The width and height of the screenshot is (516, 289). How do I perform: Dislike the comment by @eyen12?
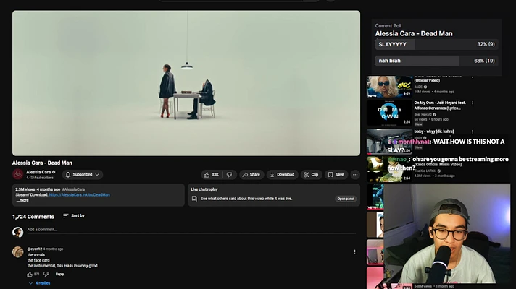pos(46,274)
